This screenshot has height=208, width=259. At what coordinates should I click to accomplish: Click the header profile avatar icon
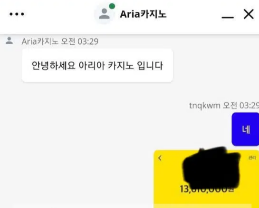click(104, 14)
